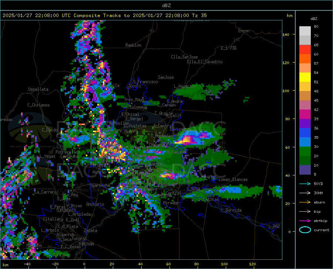The image size is (333, 269).
Task: Click the 'Potrerillos' map label
Action: pyautogui.click(x=68, y=152)
